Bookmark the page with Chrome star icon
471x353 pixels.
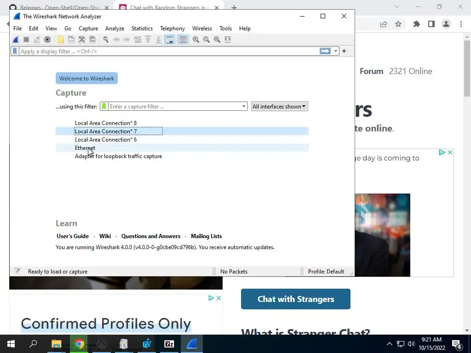tap(398, 24)
